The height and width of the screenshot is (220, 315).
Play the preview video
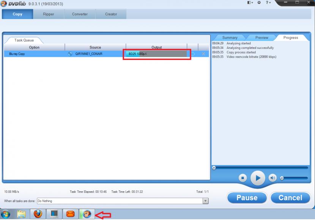click(x=258, y=178)
